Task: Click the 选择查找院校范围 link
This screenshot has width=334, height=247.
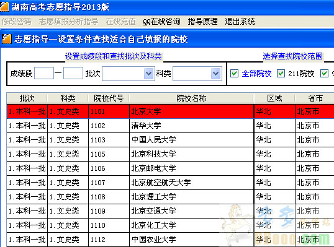Action: pyautogui.click(x=292, y=56)
